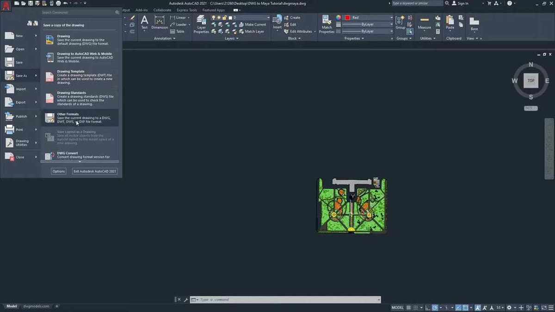Click the Create block tool
555x312 pixels.
pos(291,18)
